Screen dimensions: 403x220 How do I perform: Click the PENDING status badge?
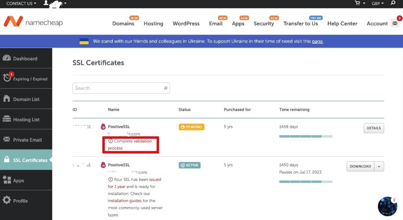coord(192,127)
